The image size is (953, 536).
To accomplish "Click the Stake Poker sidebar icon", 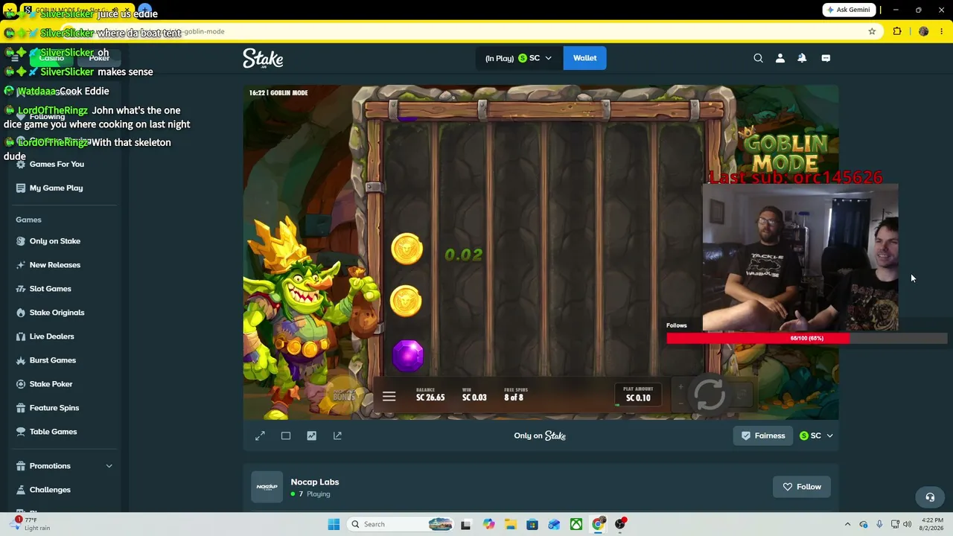I will point(21,384).
